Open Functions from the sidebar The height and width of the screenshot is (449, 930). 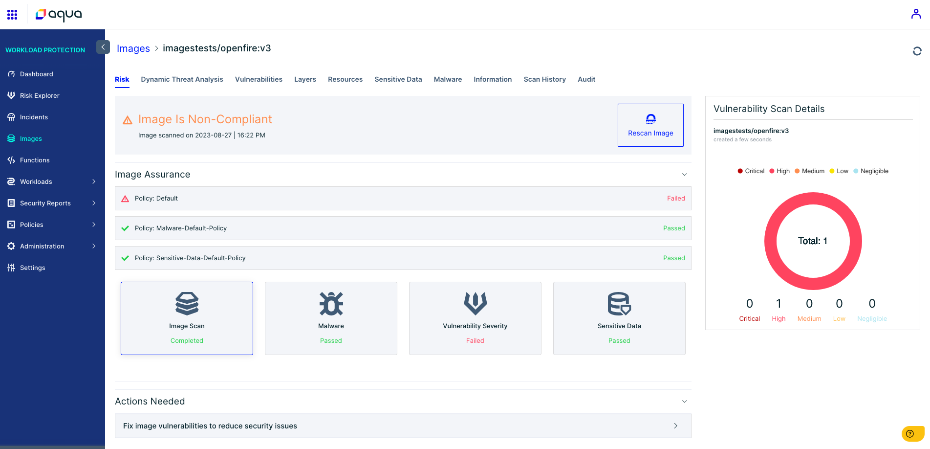click(35, 160)
